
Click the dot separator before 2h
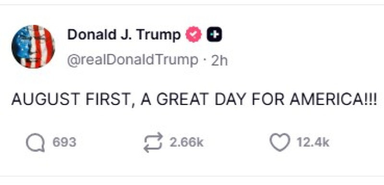pyautogui.click(x=205, y=60)
